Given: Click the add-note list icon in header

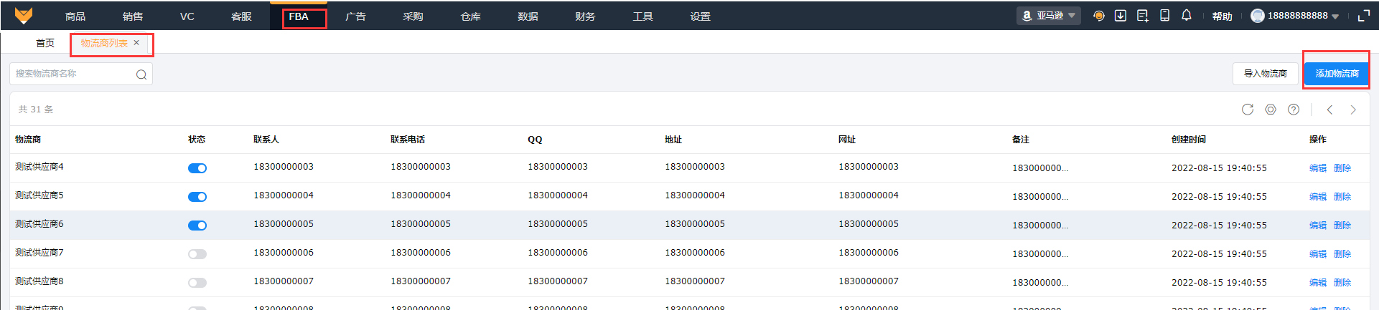Looking at the screenshot, I should [1142, 16].
